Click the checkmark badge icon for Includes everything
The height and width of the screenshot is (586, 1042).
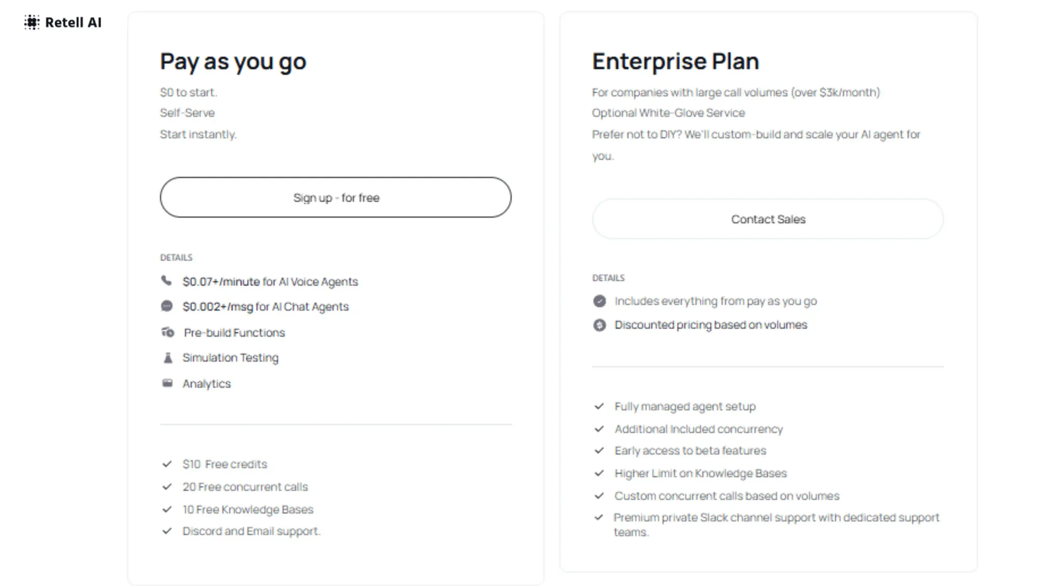[x=600, y=301]
